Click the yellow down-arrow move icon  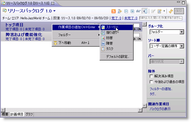(x=55, y=43)
